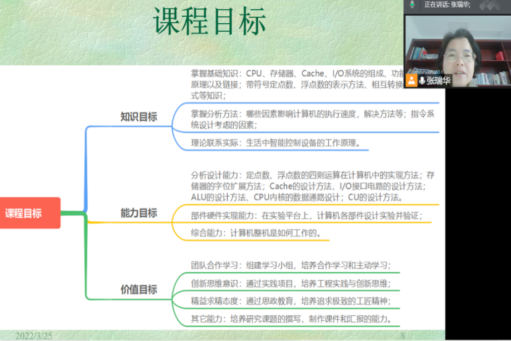The width and height of the screenshot is (511, 341).
Task: Select the 知识目标 branch node
Action: (x=139, y=117)
